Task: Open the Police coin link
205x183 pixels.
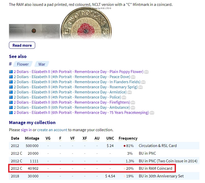Action: point(67,97)
